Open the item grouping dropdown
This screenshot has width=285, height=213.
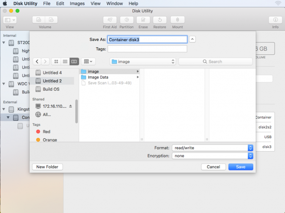(88, 61)
